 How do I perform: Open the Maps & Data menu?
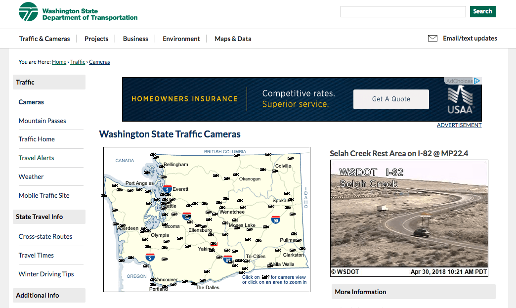pyautogui.click(x=233, y=39)
